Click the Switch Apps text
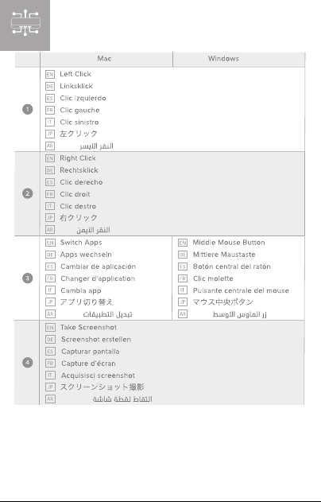This screenshot has width=321, height=502. pos(81,243)
